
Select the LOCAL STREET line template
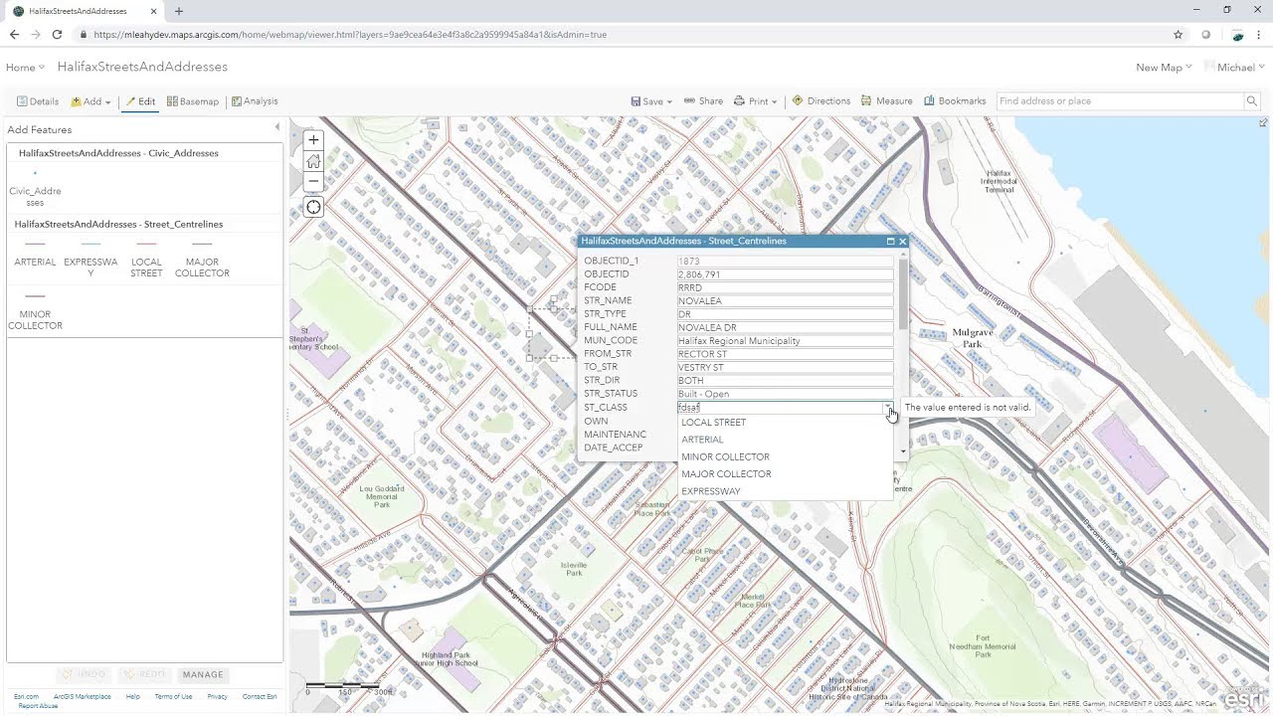coord(146,259)
